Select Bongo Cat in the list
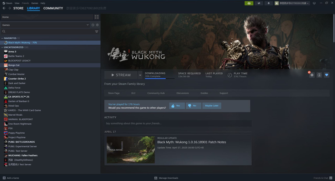Viewport: 335px width, 181px height. click(x=50, y=65)
